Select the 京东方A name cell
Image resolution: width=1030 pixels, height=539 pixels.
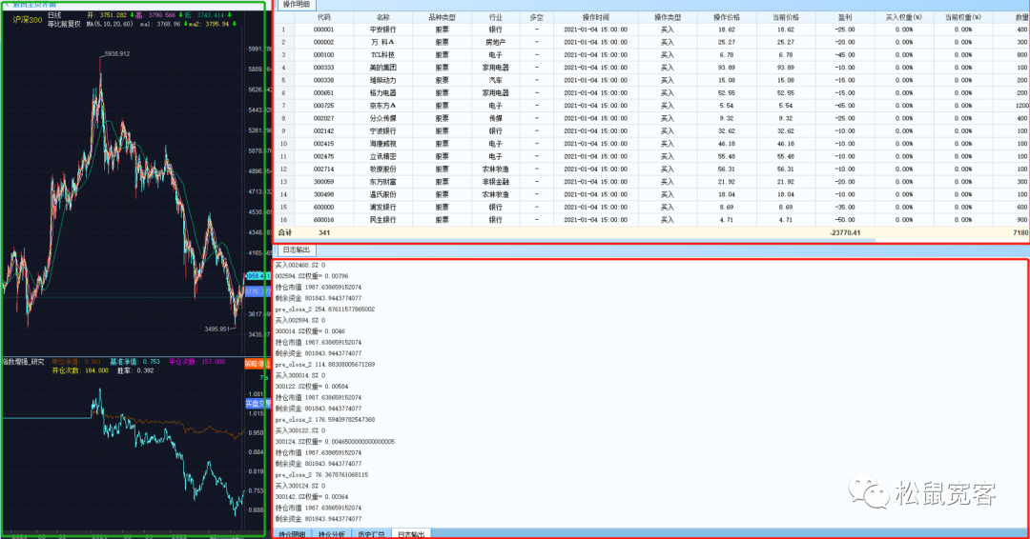[x=383, y=106]
